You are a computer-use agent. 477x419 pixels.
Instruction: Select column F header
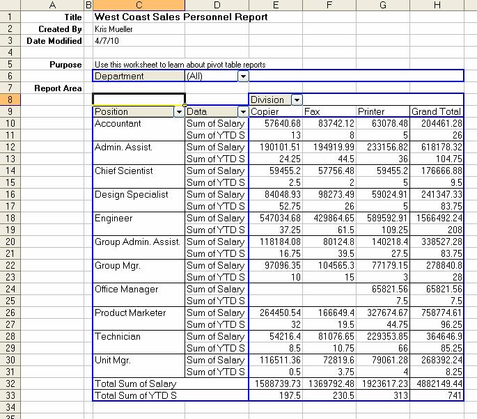(329, 5)
